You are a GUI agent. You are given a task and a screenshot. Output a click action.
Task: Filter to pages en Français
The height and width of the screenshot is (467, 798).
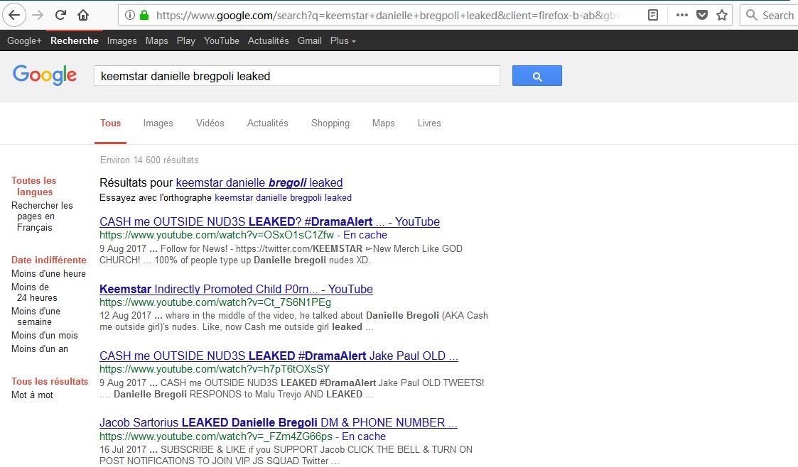42,216
